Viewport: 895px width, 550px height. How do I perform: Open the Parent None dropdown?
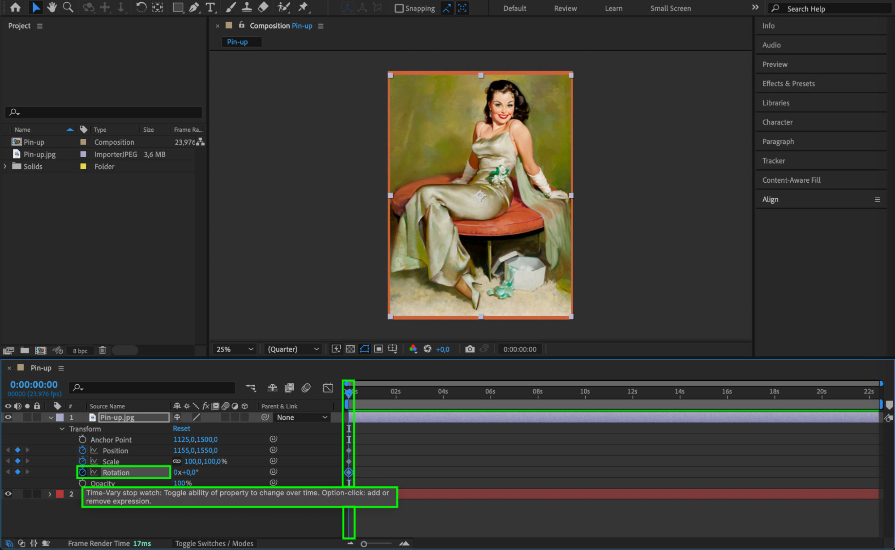click(x=302, y=417)
